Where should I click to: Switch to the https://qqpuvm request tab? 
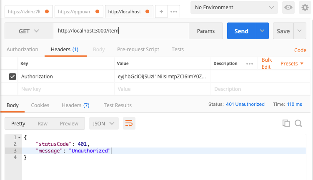pos(79,12)
